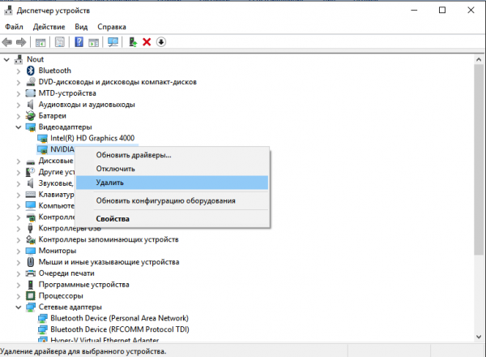Click the scrollbar down arrow
The width and height of the screenshot is (486, 357).
pos(479,337)
